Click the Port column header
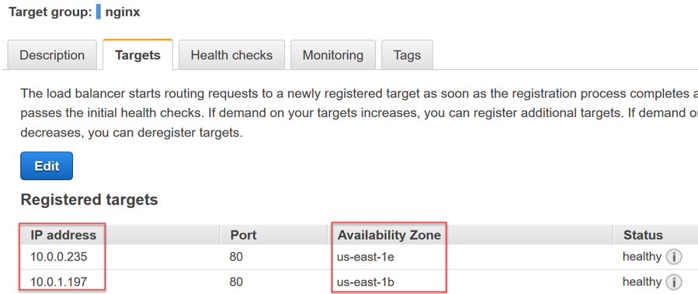 tap(244, 235)
